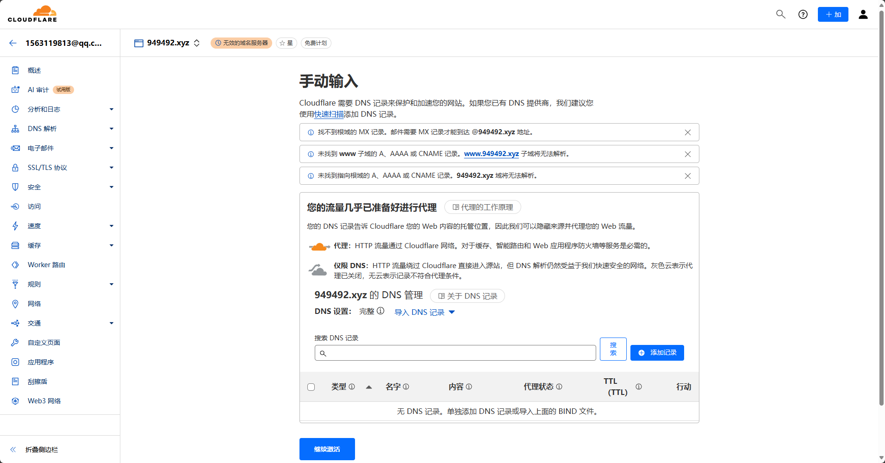Click the 代理的工作原理 button
Viewport: 885px width, 463px height.
pyautogui.click(x=483, y=207)
